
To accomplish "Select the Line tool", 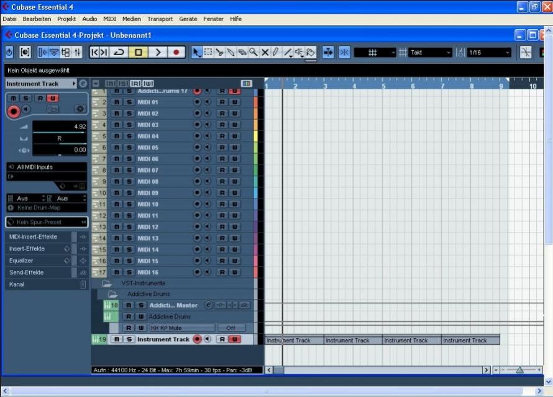I will point(288,53).
